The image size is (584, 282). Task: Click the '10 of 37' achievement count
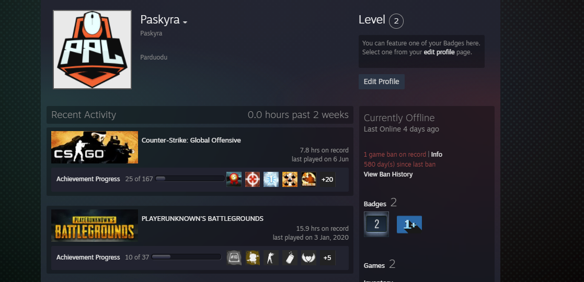(x=137, y=257)
